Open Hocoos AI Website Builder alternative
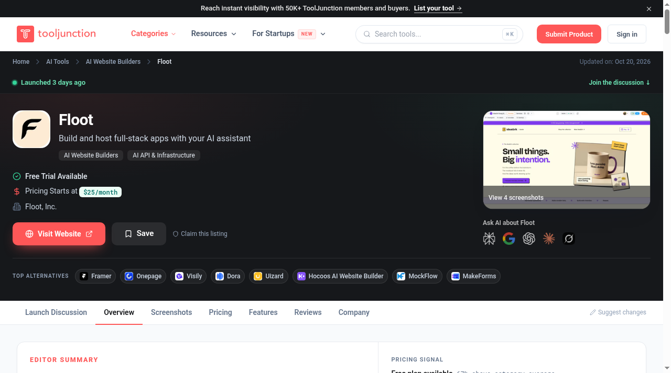Screen dimensions: 671x373 [340, 276]
